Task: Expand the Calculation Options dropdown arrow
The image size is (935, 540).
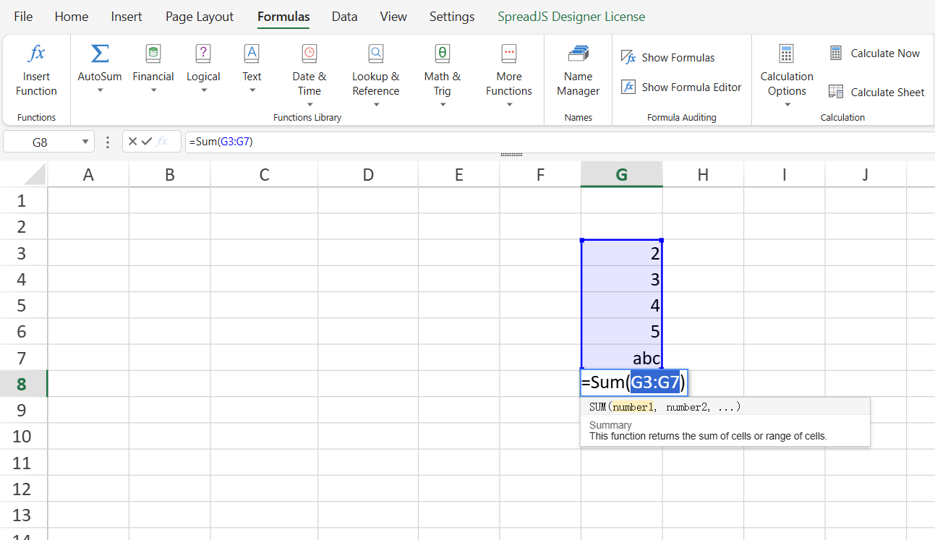Action: click(787, 105)
